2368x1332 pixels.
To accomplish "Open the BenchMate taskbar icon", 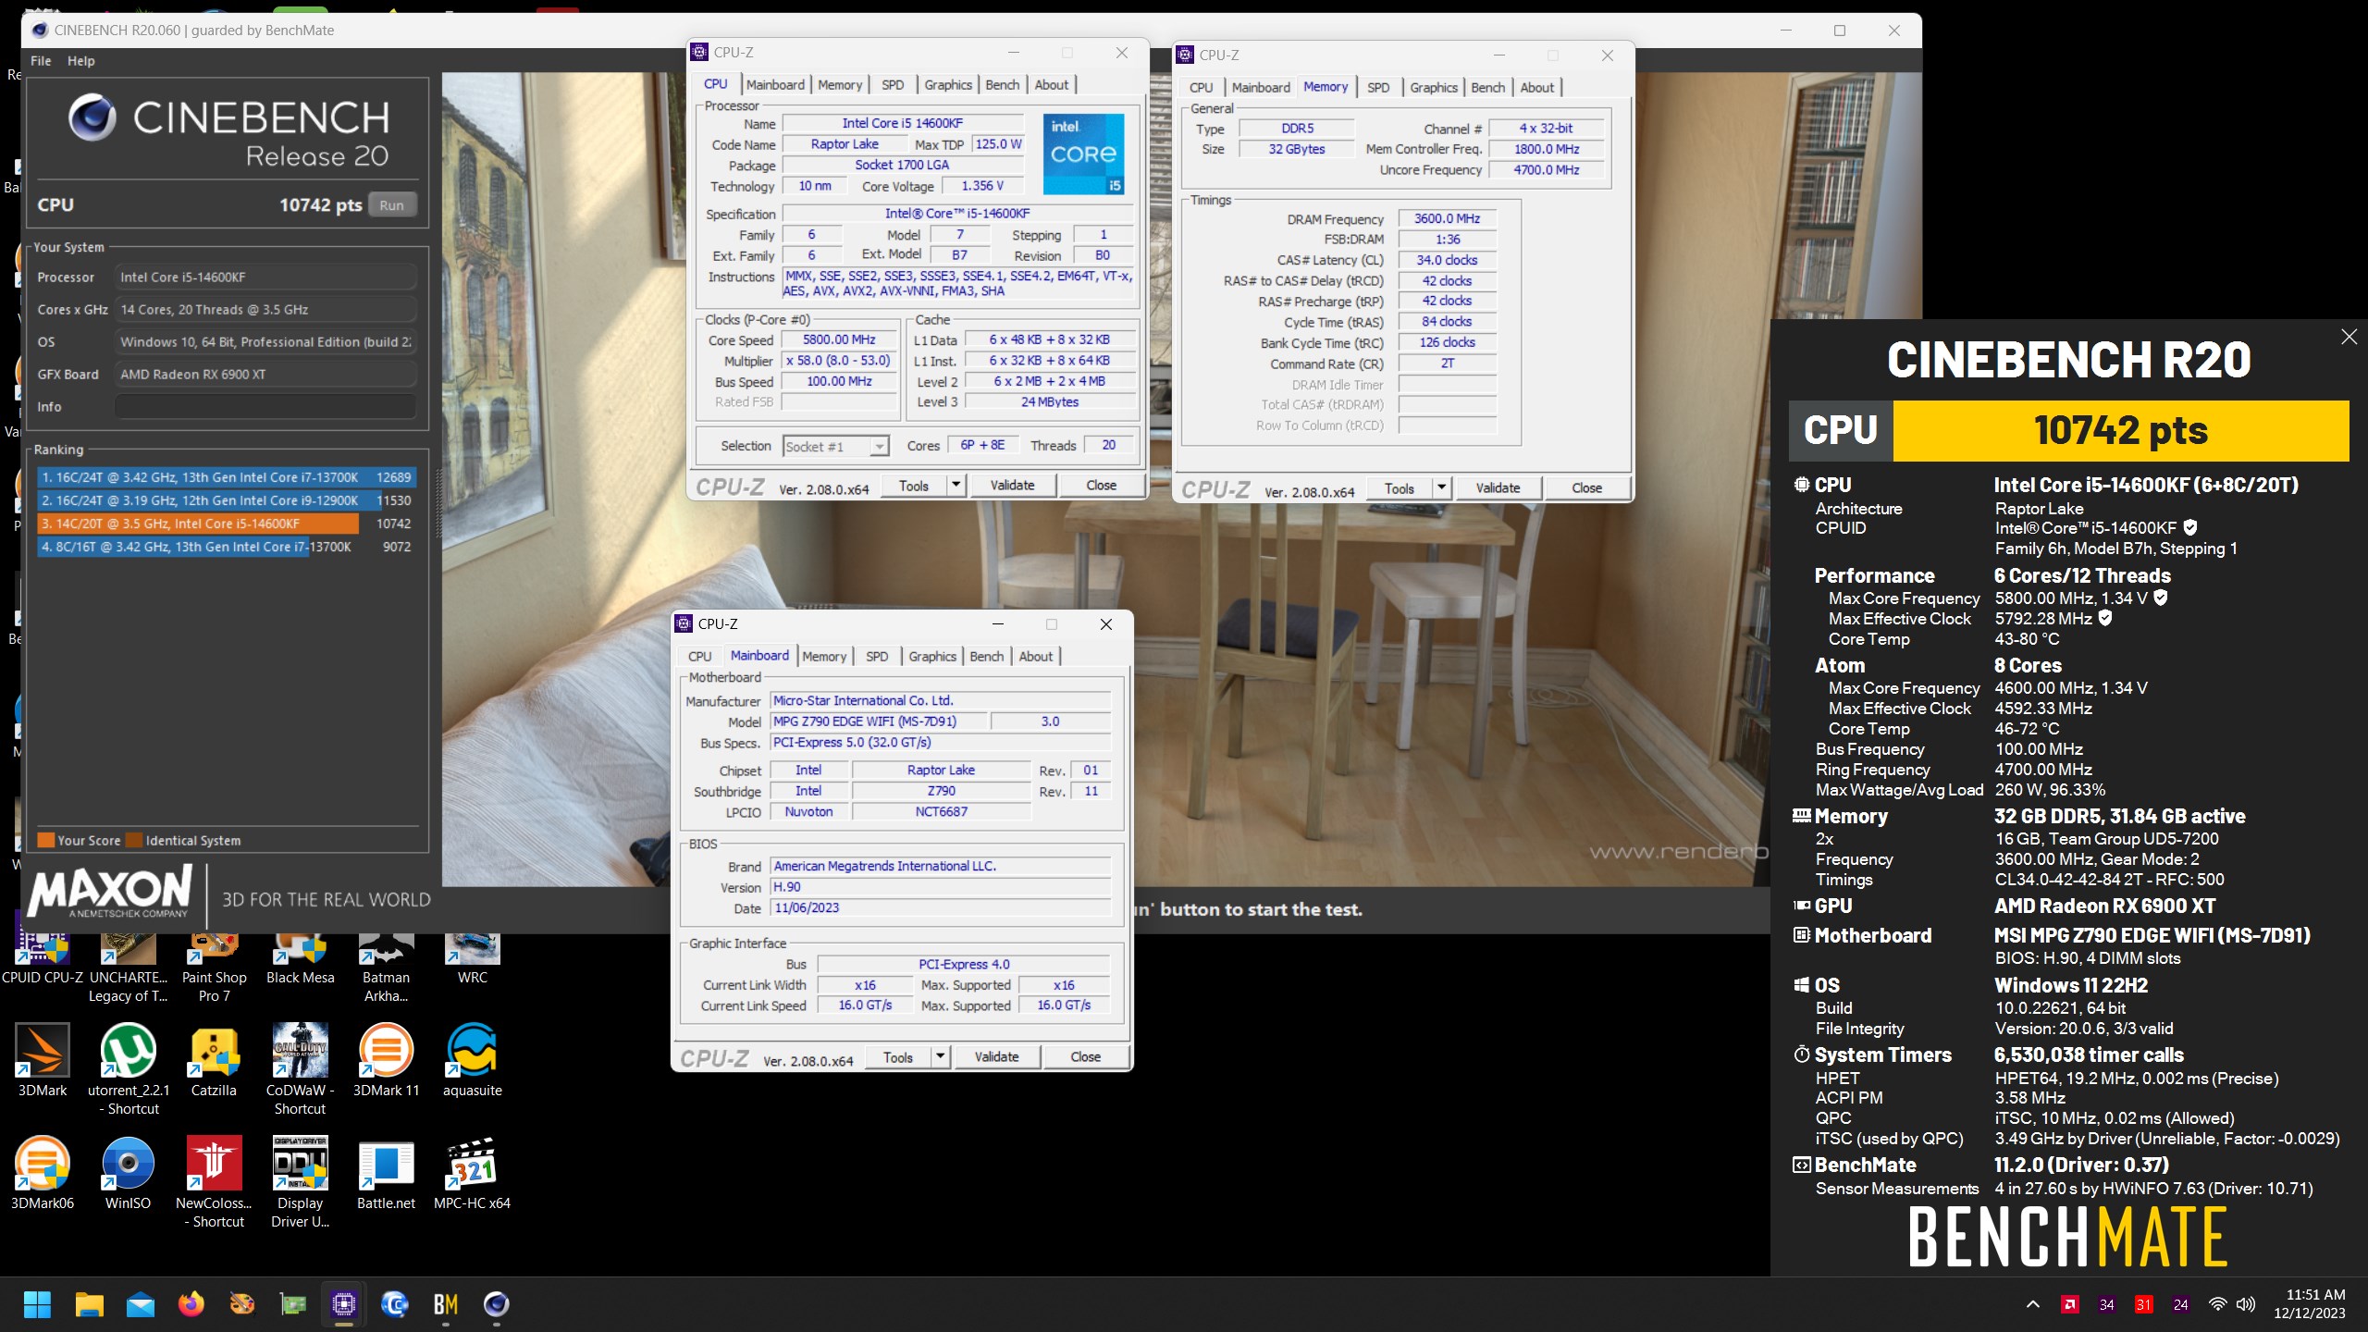I will click(x=446, y=1304).
